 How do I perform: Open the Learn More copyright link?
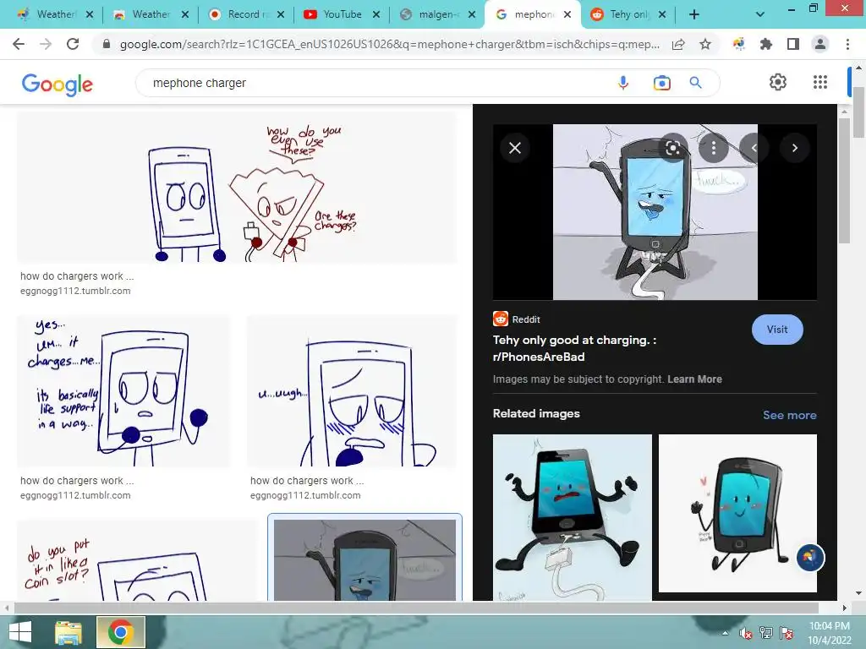(694, 379)
